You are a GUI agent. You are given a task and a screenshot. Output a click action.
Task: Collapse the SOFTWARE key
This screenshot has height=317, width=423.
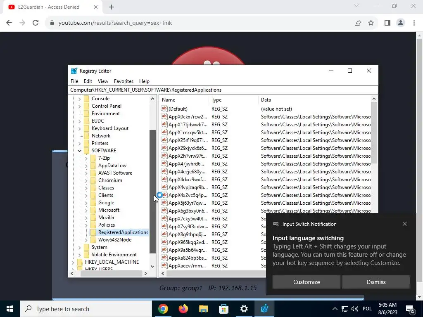(80, 151)
